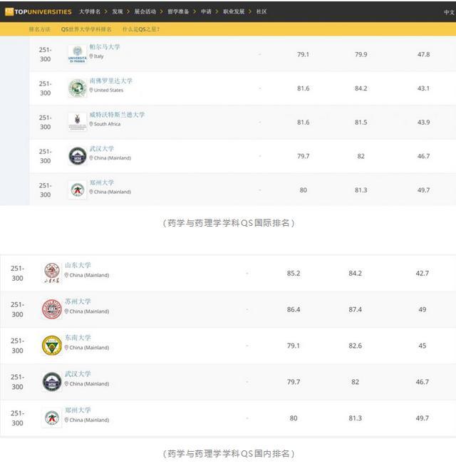Screen dimensions: 456x466
Task: Click the 中文 language selector
Action: pos(449,12)
